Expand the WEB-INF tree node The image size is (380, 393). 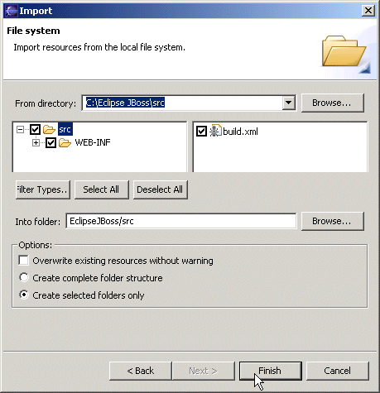tap(36, 142)
